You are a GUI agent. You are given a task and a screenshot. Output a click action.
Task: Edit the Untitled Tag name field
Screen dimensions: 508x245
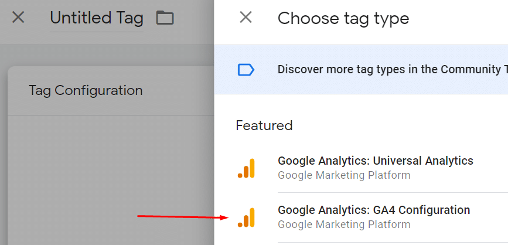point(97,19)
